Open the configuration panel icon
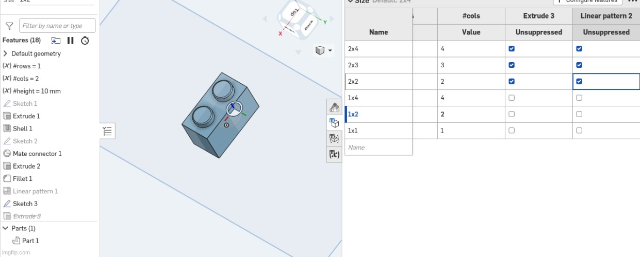This screenshot has width=640, height=257. point(334,123)
